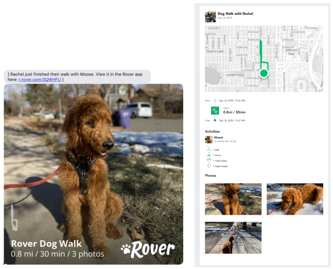Screen dimensions: 333x269
Task: Click the Dog Walk with Rachel heading
Action: pos(235,14)
